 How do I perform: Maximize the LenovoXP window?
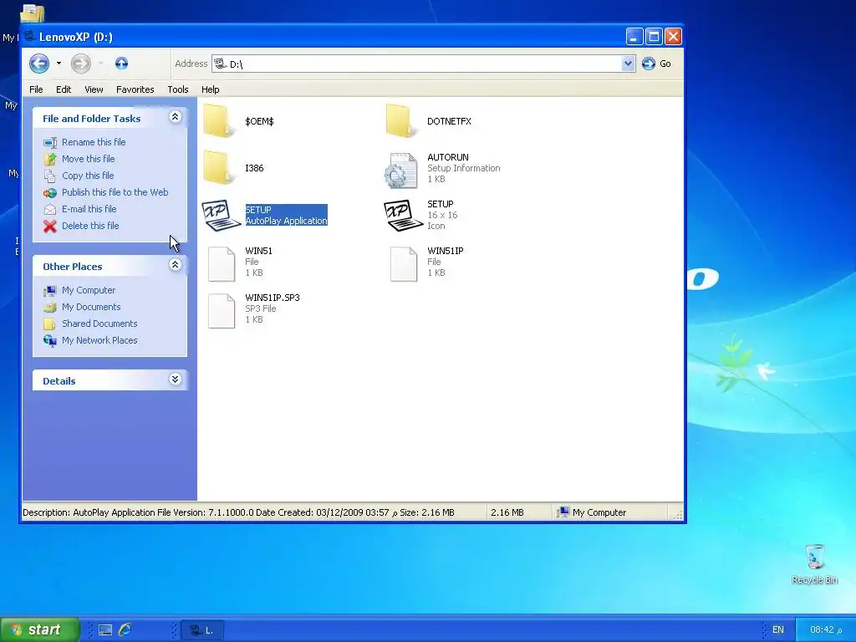pos(654,37)
